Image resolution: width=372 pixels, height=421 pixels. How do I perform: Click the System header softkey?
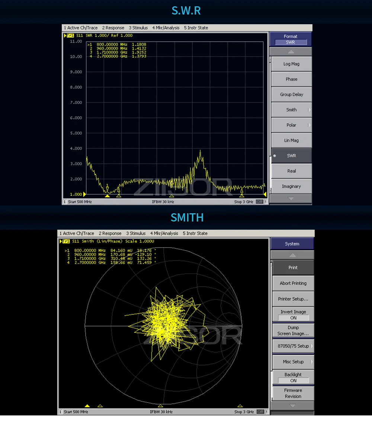(292, 244)
